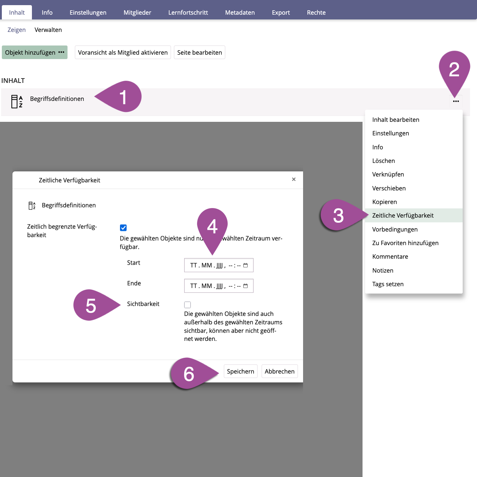Viewport: 477px width, 477px height.
Task: Click Abbrechen to cancel the dialog
Action: coord(279,371)
